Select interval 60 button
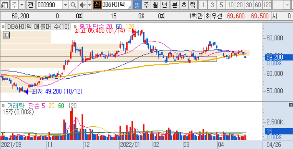Viewport: 293px width, 149px height. tap(258, 5)
